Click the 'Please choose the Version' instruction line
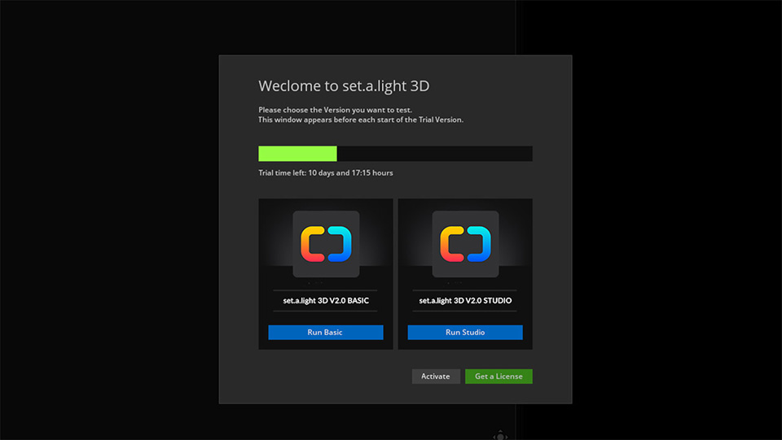 [x=335, y=110]
